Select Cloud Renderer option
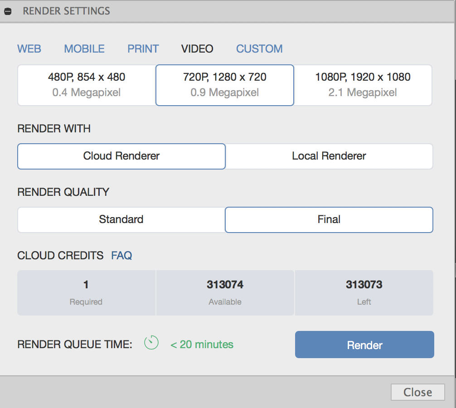 121,156
